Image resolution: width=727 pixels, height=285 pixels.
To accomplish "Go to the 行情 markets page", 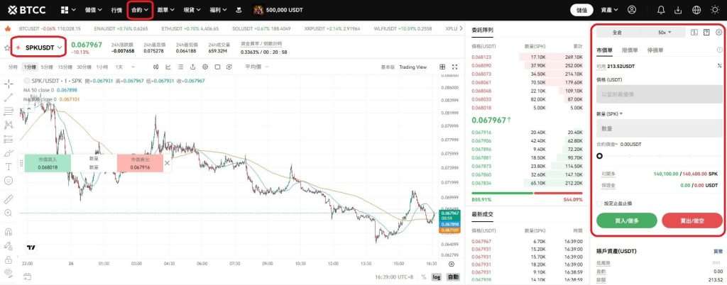I will point(116,10).
